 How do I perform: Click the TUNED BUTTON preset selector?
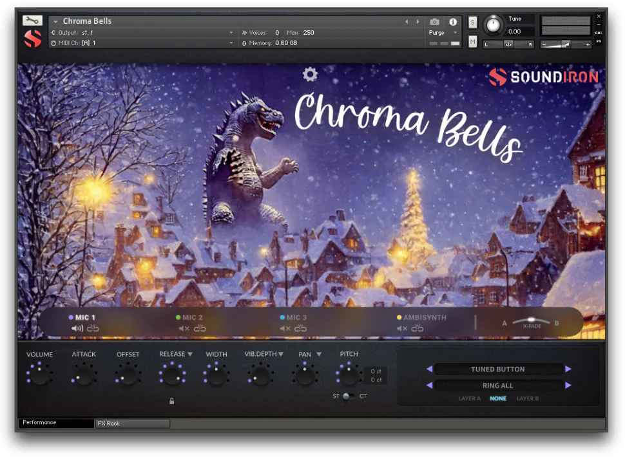point(498,369)
